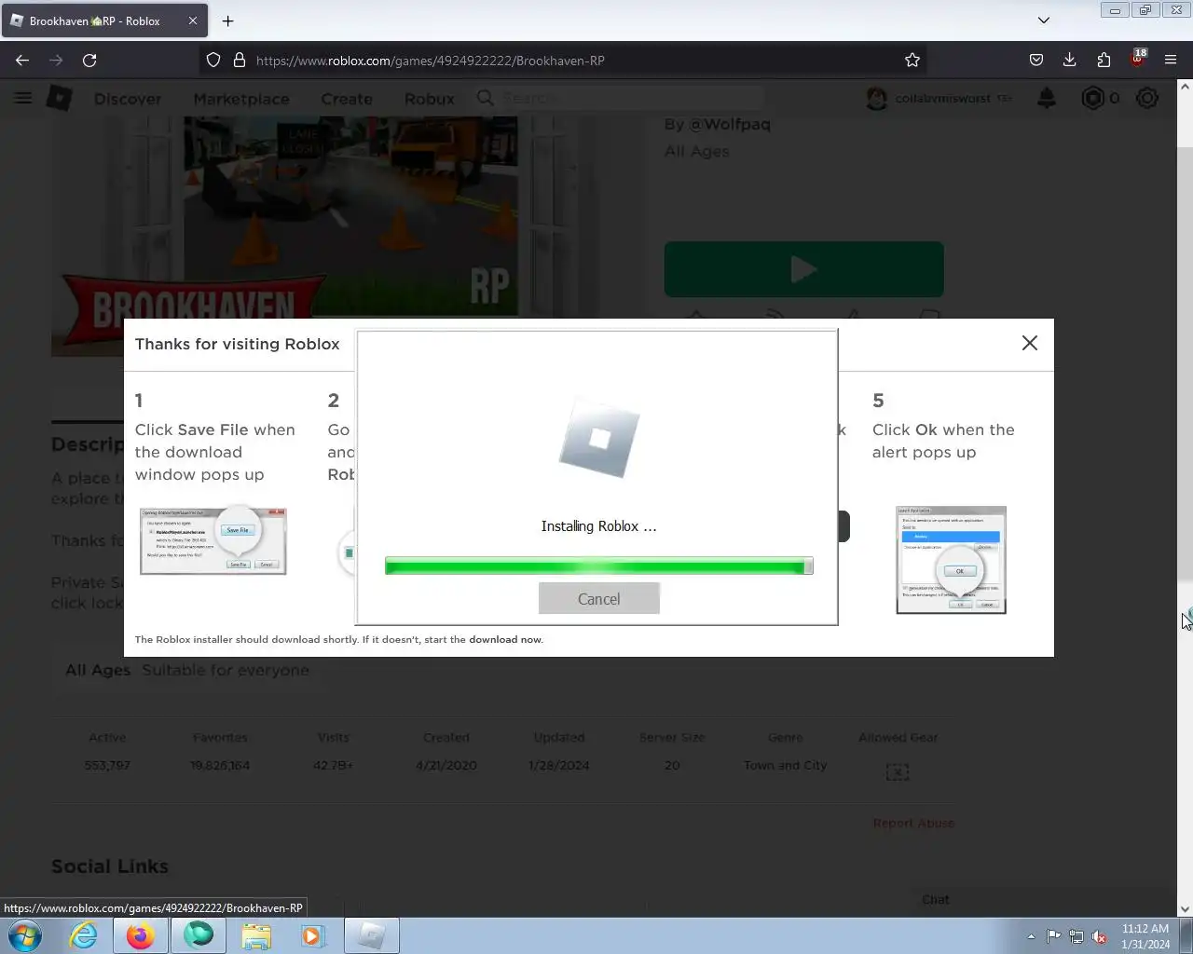The image size is (1193, 954).
Task: Click the network tray icon
Action: coord(1076,936)
